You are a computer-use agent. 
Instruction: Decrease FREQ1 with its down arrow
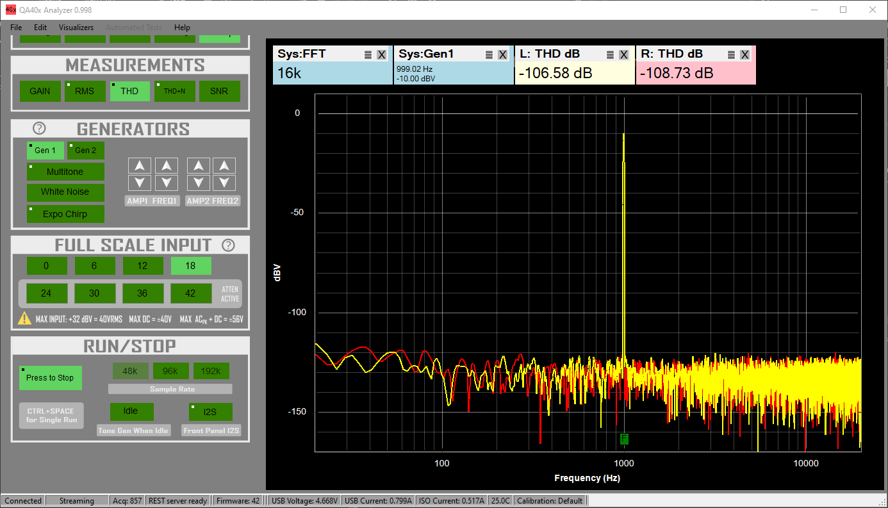[166, 183]
